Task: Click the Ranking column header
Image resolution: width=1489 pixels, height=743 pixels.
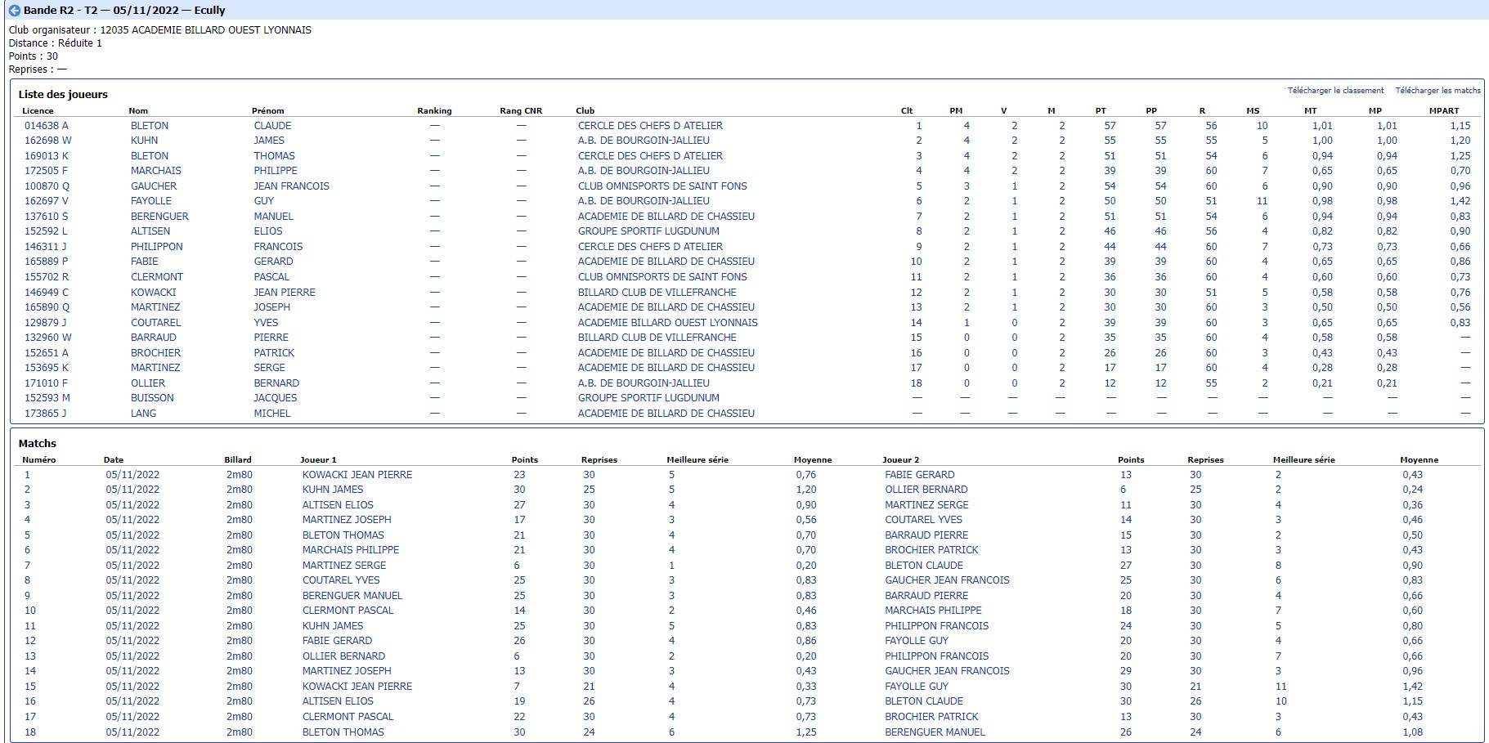Action: (434, 111)
